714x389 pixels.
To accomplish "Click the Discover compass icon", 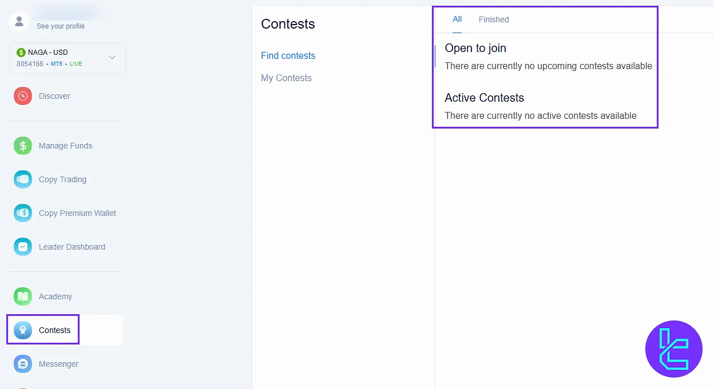I will [x=23, y=96].
